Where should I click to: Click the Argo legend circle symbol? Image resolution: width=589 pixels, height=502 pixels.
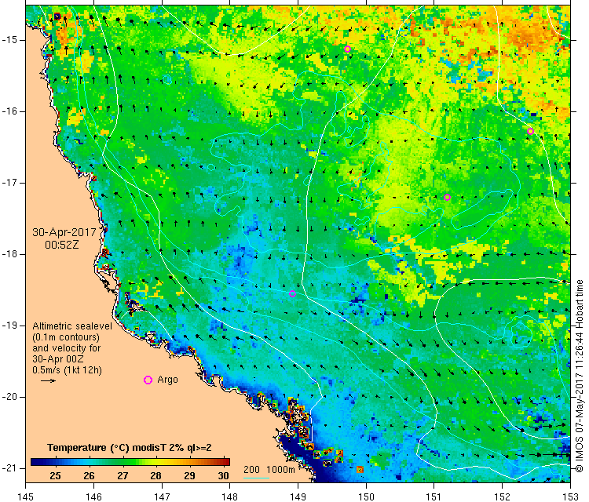point(148,380)
